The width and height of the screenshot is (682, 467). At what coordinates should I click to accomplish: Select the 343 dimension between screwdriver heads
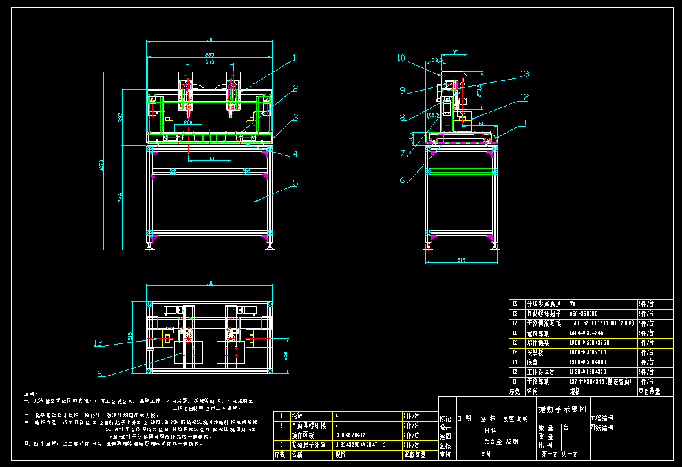tap(209, 63)
